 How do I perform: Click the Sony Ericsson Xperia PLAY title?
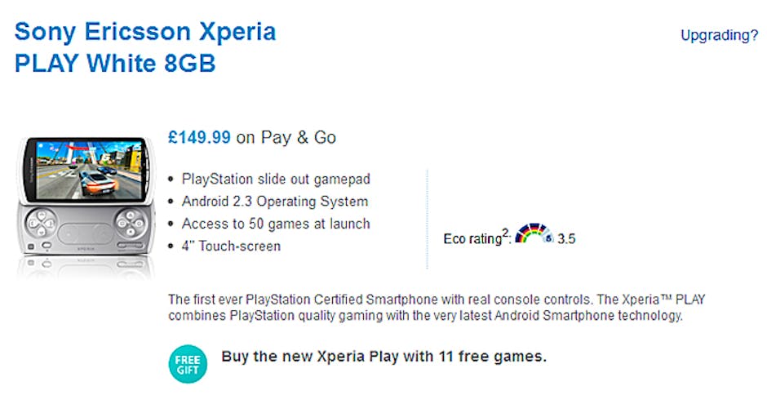pos(145,47)
